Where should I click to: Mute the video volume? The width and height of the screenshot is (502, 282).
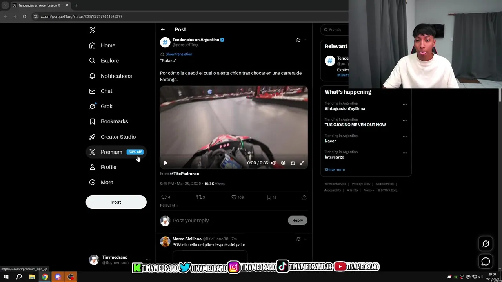pos(274,163)
